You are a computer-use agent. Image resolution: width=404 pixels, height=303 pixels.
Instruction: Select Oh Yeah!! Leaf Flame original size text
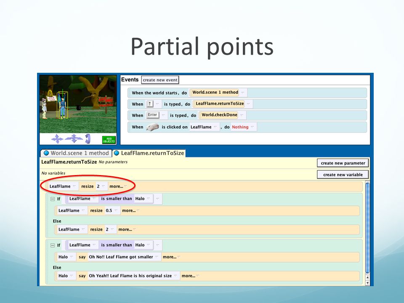point(130,276)
